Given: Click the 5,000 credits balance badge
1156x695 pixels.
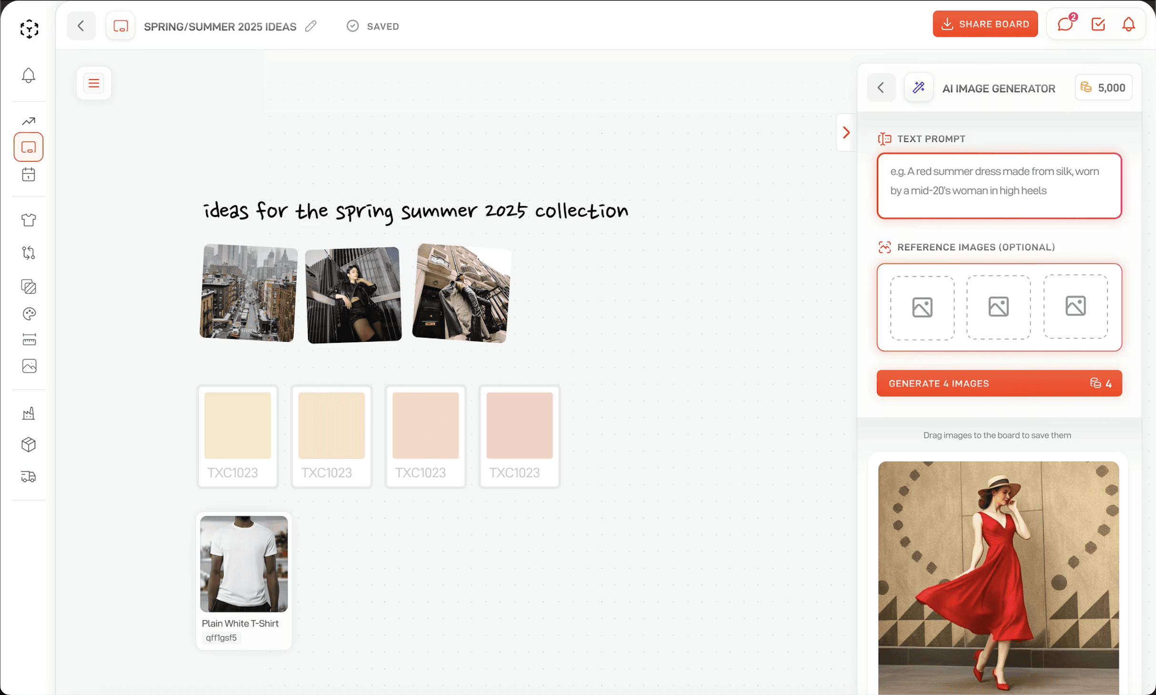Looking at the screenshot, I should (x=1103, y=88).
